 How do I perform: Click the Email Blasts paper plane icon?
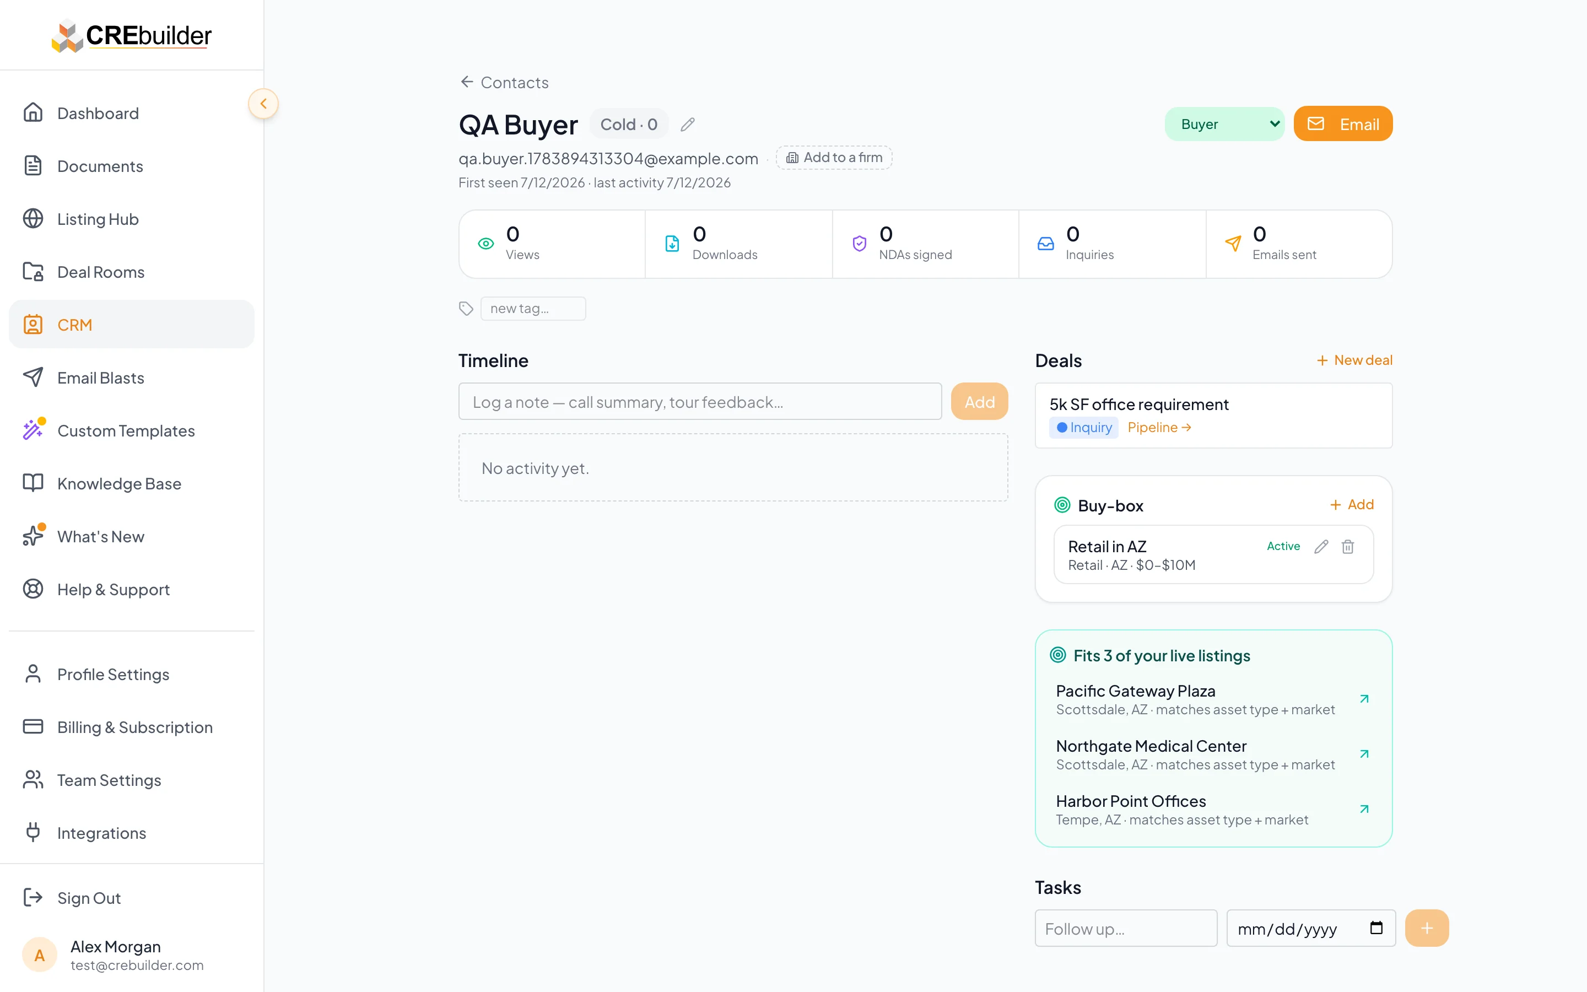[x=33, y=378]
